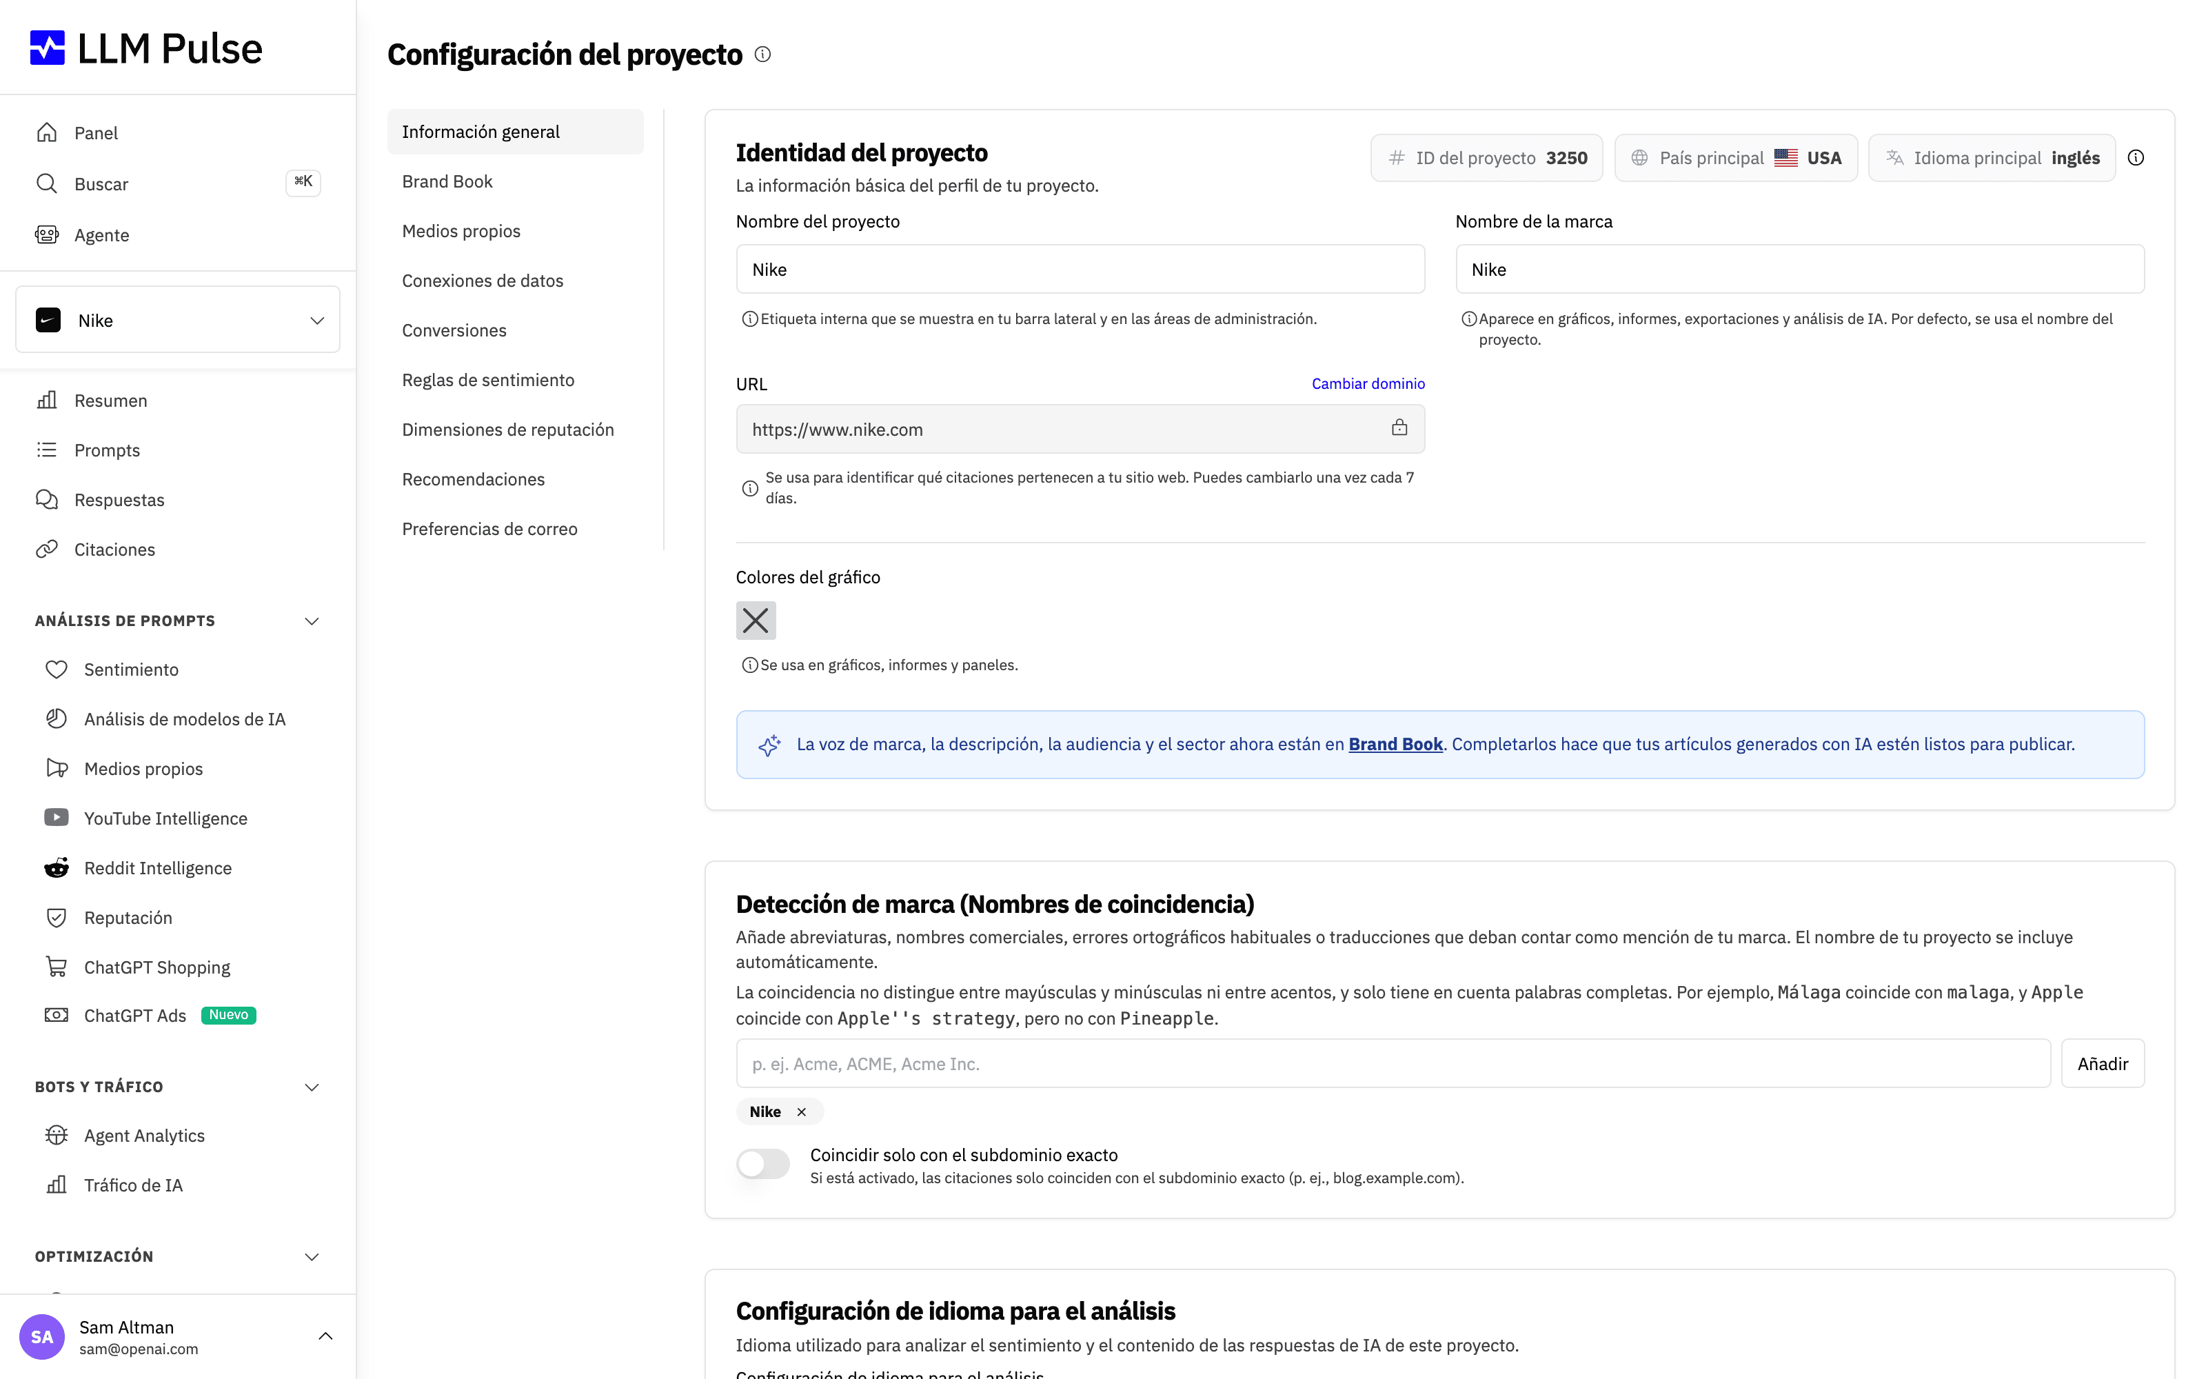Image resolution: width=2206 pixels, height=1379 pixels.
Task: Click the lock icon in URL field
Action: coord(1399,427)
